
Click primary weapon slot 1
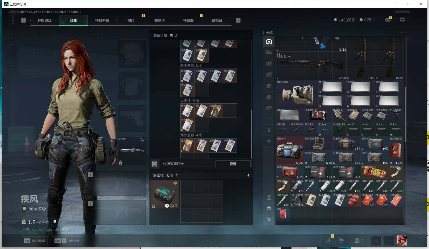click(x=117, y=183)
